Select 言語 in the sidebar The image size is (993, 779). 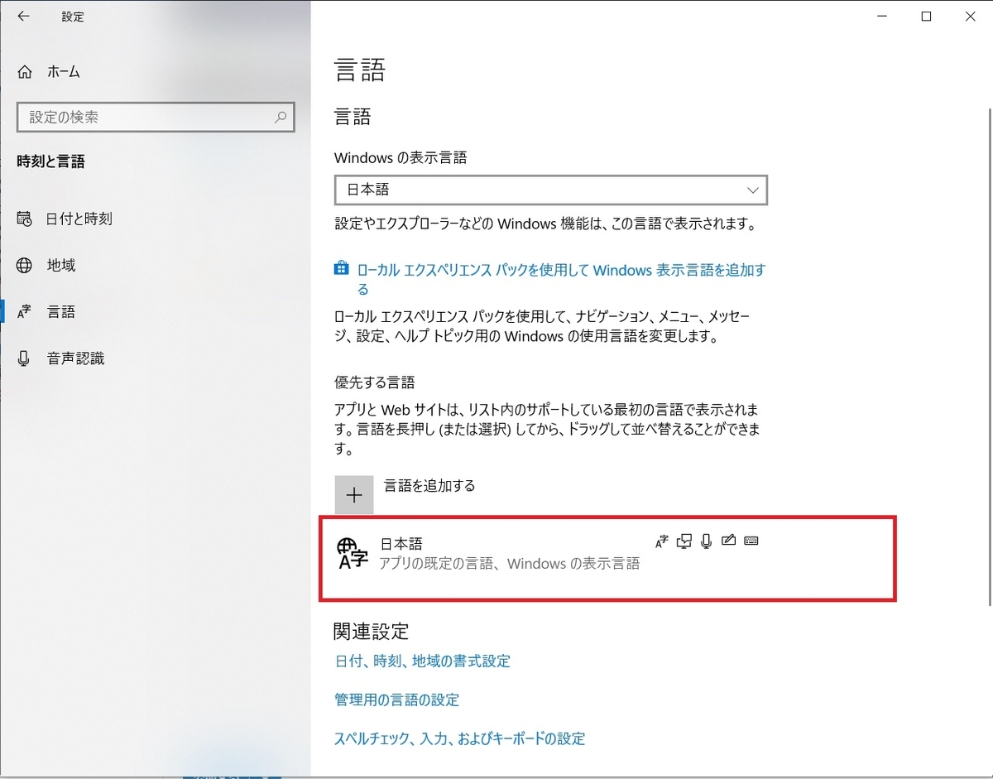tap(61, 311)
